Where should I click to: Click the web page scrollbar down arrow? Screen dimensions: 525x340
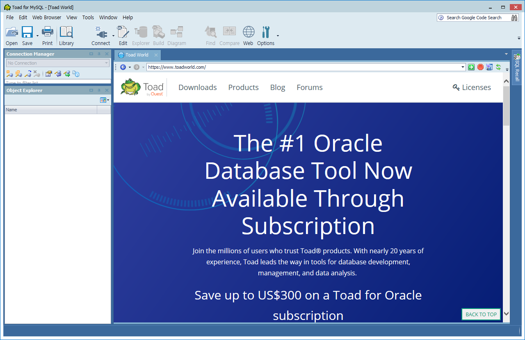(506, 313)
